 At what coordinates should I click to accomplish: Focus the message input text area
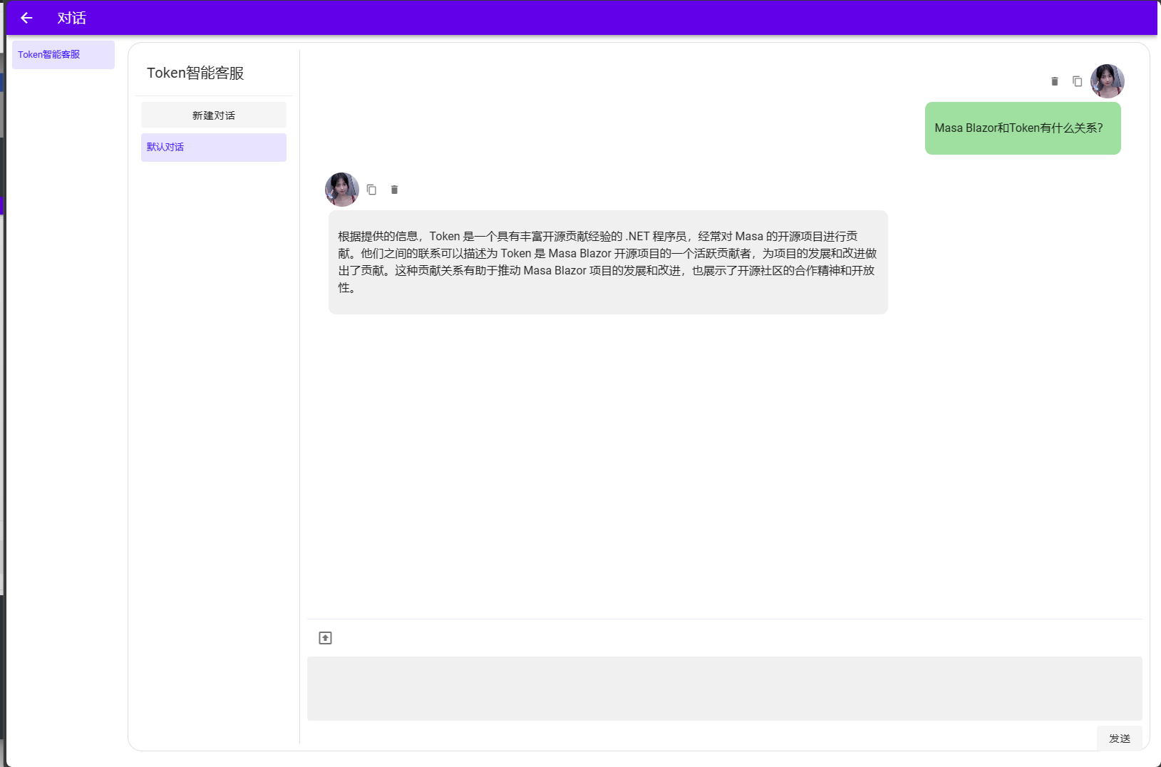(x=725, y=689)
